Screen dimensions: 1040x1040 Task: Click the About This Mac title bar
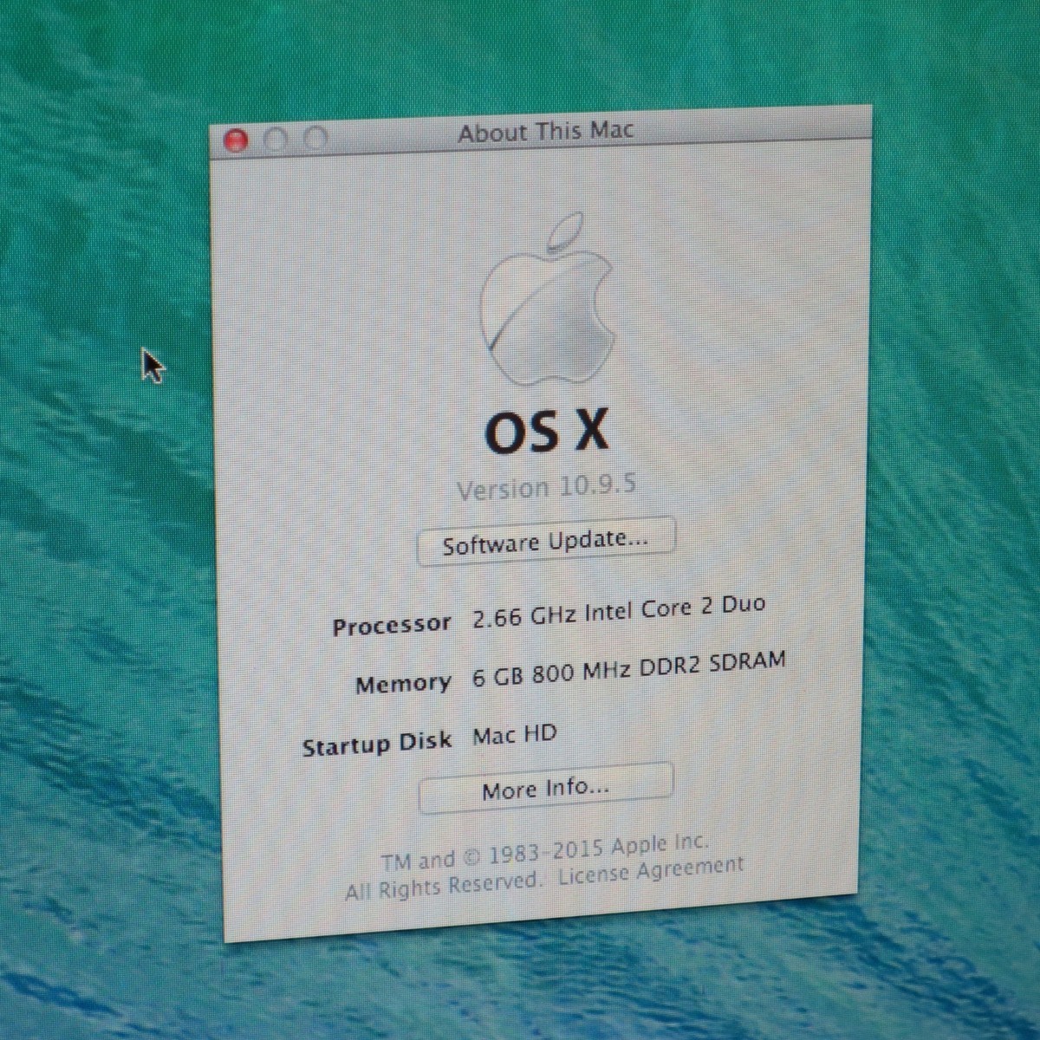(546, 133)
